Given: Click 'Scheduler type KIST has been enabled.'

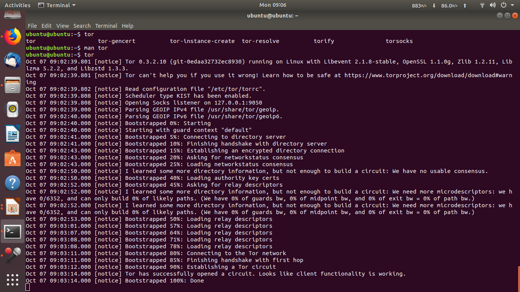Looking at the screenshot, I should [188, 96].
